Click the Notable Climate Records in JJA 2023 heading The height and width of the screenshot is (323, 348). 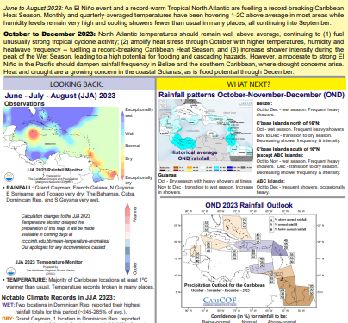tap(58, 297)
